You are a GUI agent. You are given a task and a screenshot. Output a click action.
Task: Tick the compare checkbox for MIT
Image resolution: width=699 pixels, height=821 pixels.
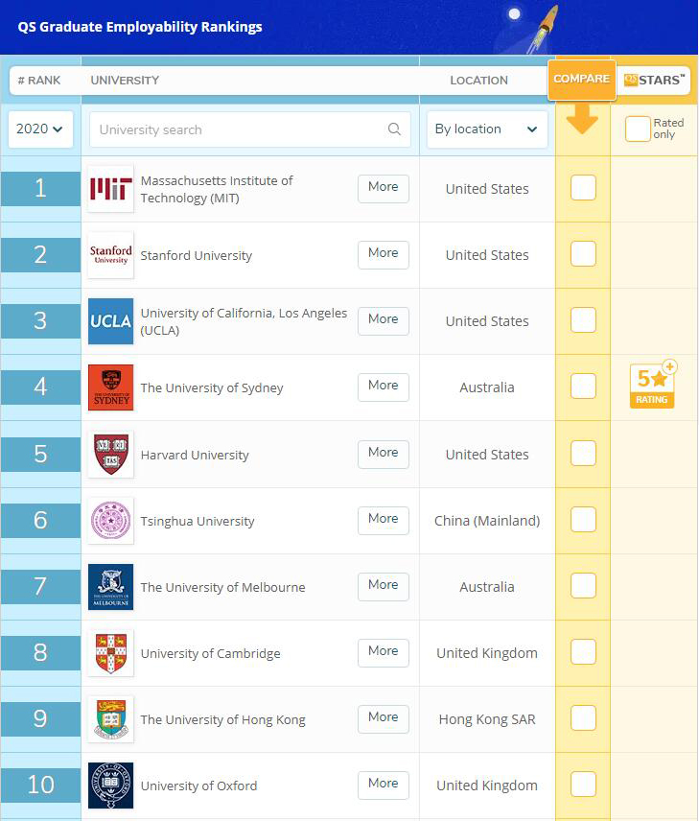[x=583, y=188]
